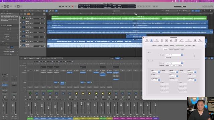Toggle the Single filter in mixer

tap(112, 58)
